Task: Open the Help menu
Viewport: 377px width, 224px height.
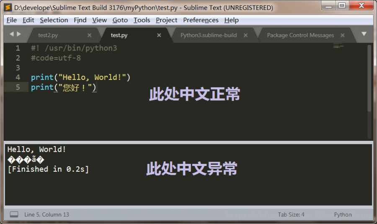Action: point(231,20)
